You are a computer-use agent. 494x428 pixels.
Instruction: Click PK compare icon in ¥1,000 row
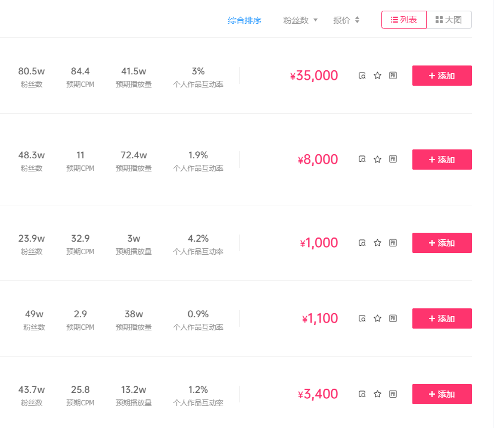pos(393,243)
